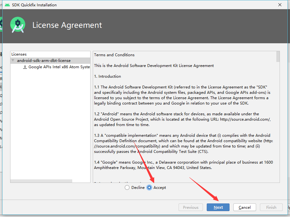The image size is (290, 217).
Task: Collapse the android-sdk-arm-dbt-license tree node
Action: pyautogui.click(x=13, y=60)
